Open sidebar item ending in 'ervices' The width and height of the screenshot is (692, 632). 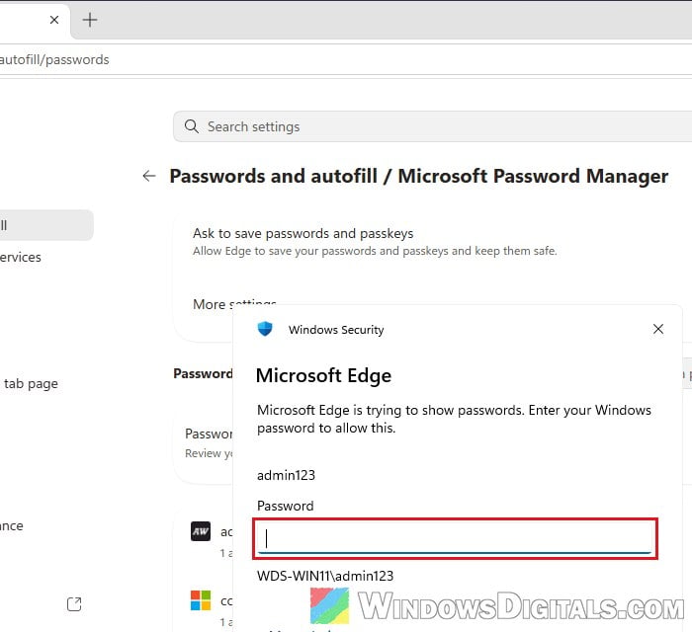click(21, 257)
